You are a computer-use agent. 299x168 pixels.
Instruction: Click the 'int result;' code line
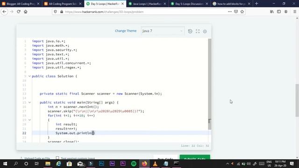66,124
